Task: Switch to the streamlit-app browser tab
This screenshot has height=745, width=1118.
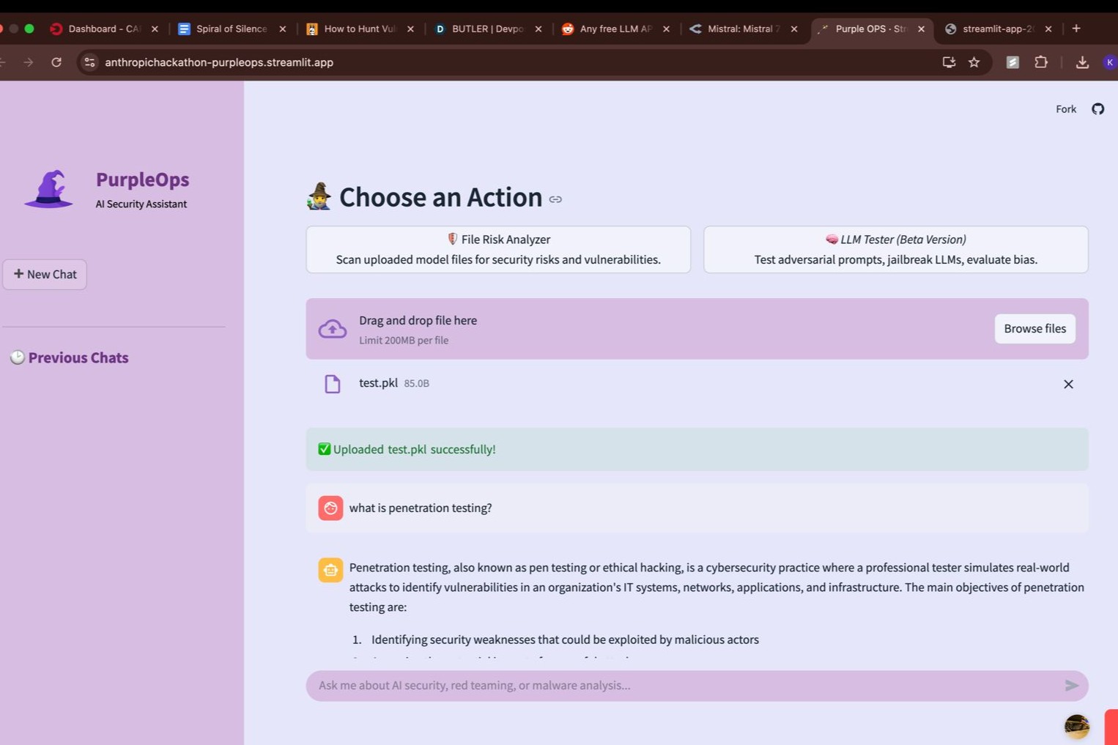Action: 998,29
